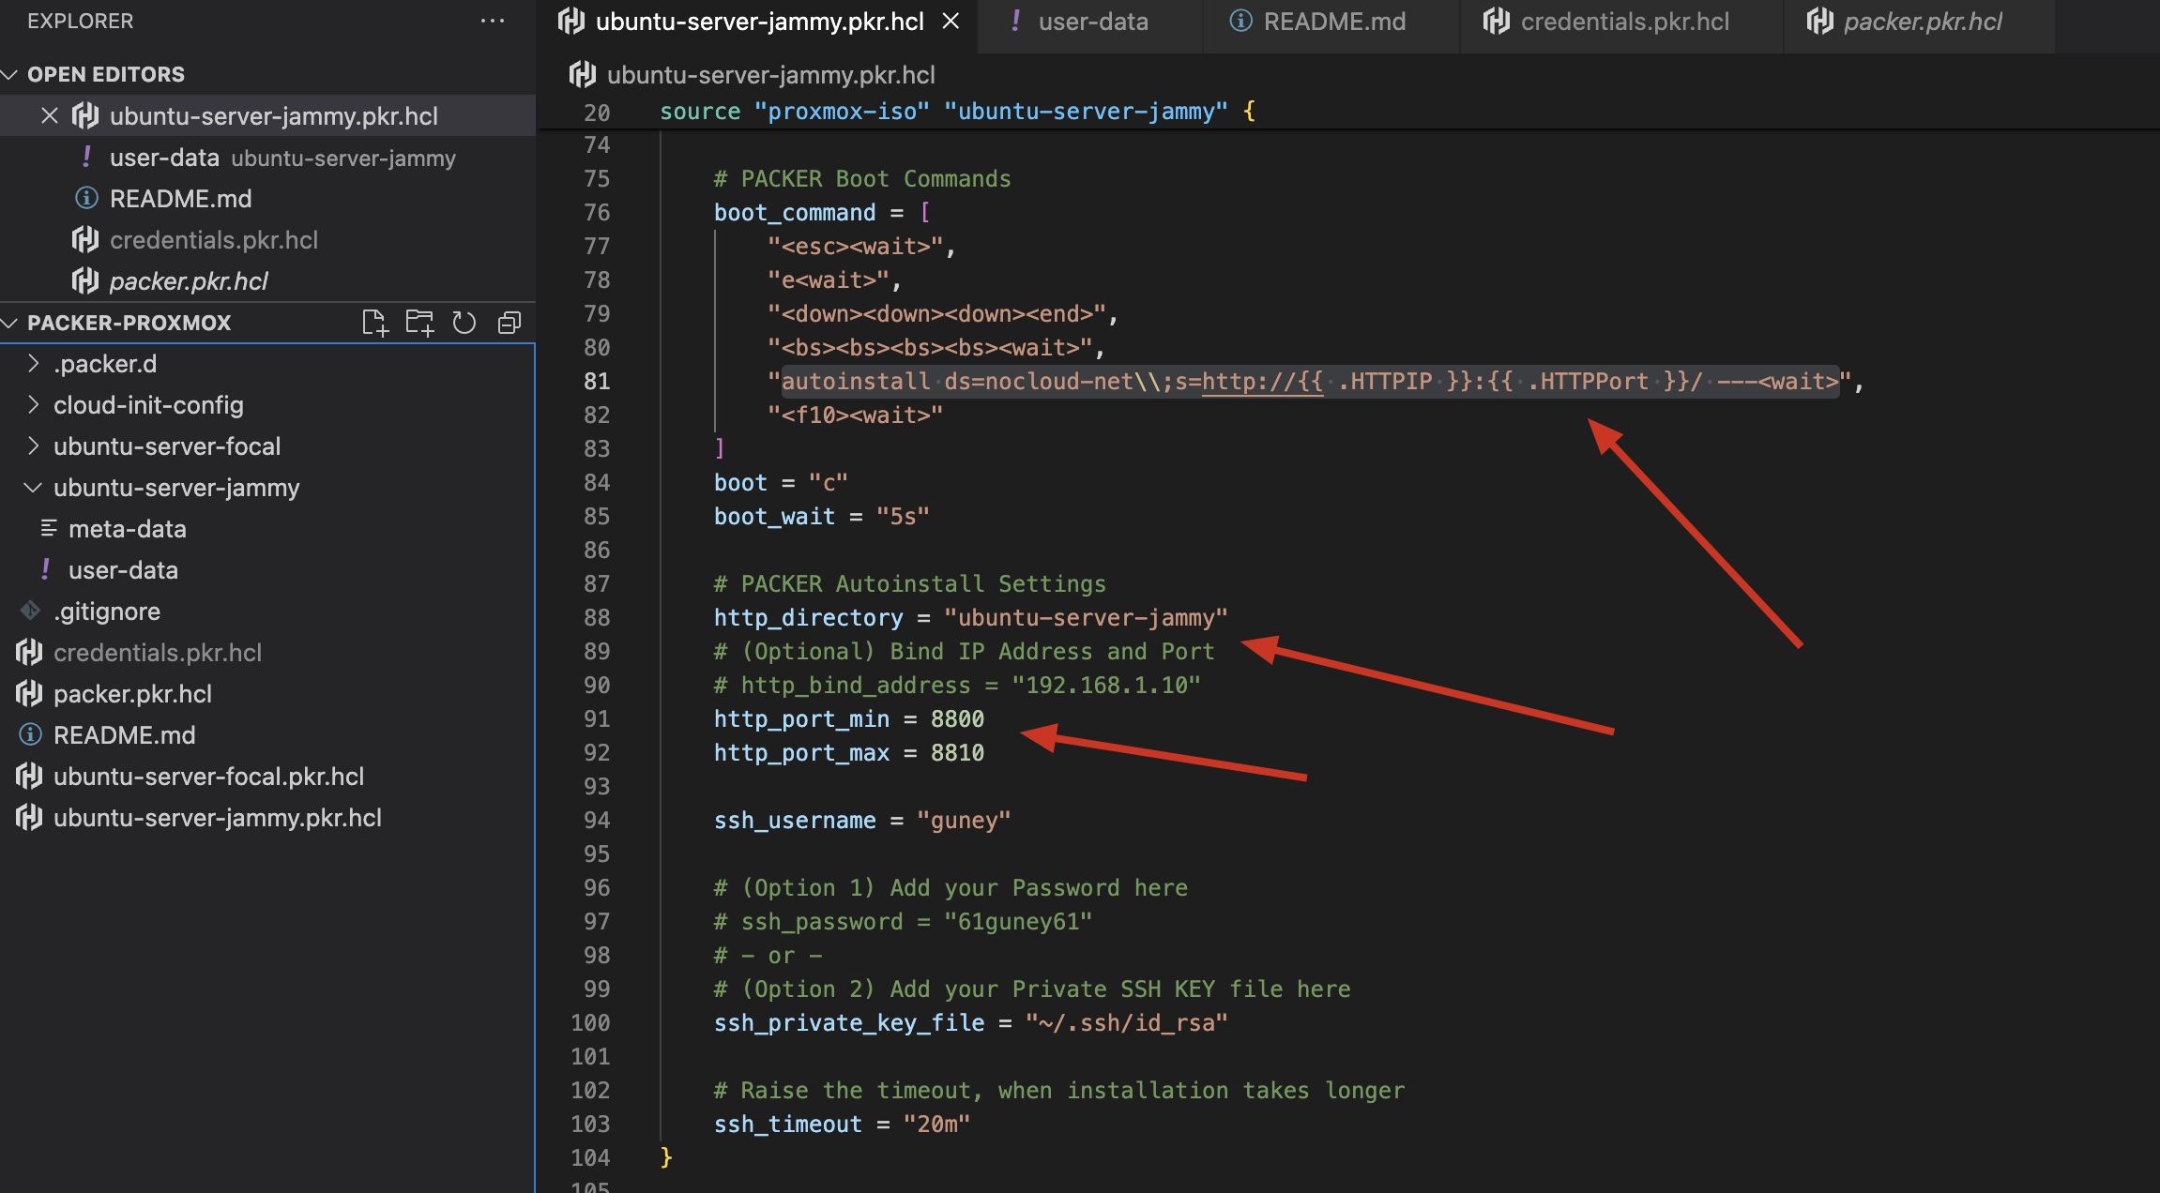
Task: Click the http_port_max value 8810
Action: coord(957,752)
